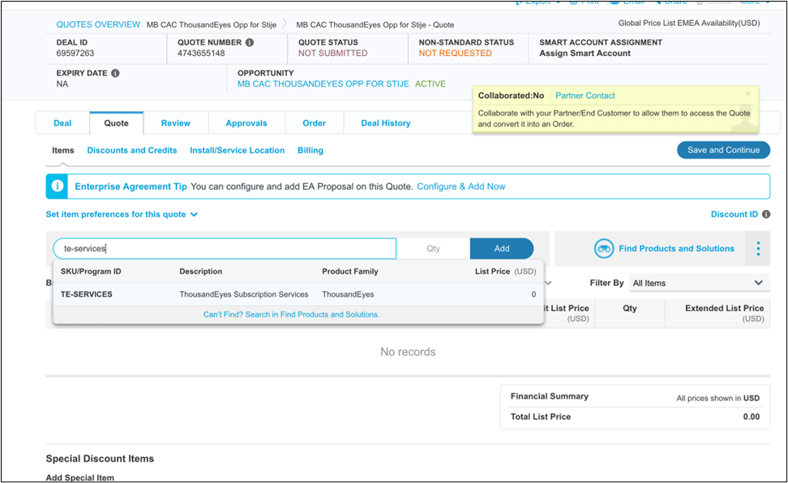
Task: Click the No records message
Action: click(408, 352)
